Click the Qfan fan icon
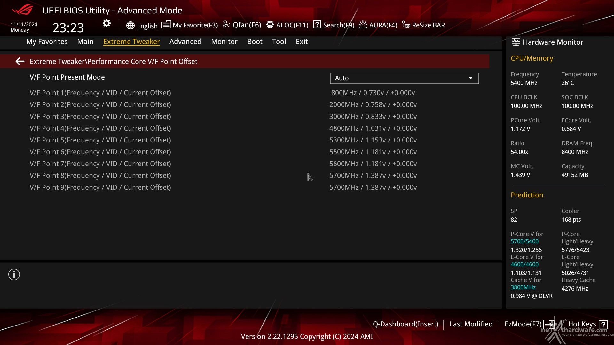The height and width of the screenshot is (345, 614). tap(226, 25)
